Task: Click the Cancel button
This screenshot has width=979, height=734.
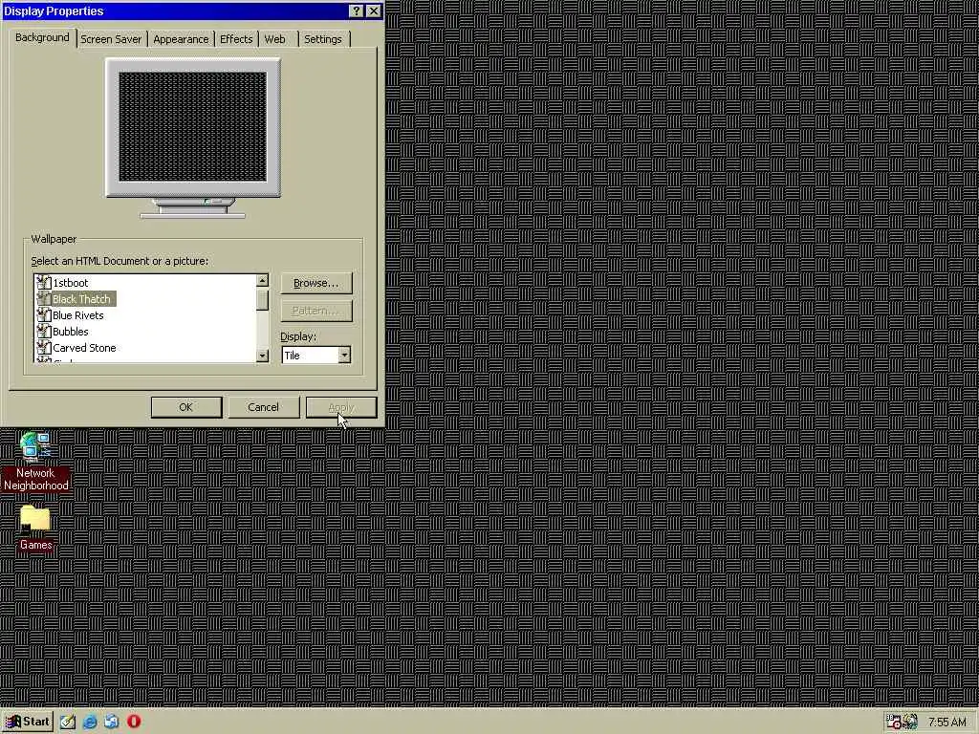Action: click(263, 407)
